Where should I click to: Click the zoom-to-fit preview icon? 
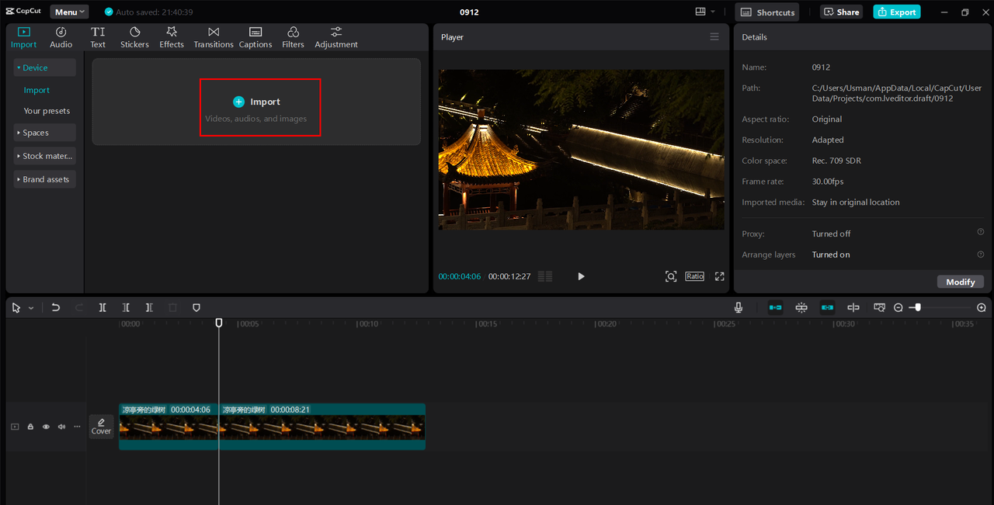pyautogui.click(x=671, y=276)
